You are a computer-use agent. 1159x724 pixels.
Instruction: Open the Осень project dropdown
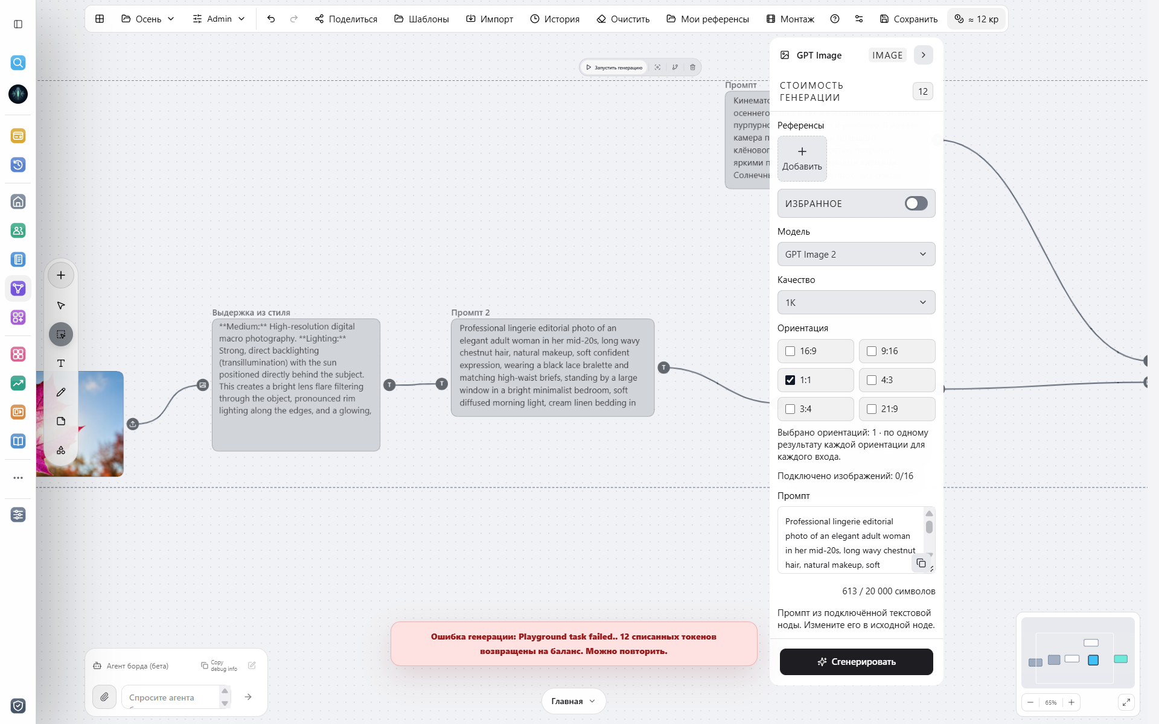(148, 19)
